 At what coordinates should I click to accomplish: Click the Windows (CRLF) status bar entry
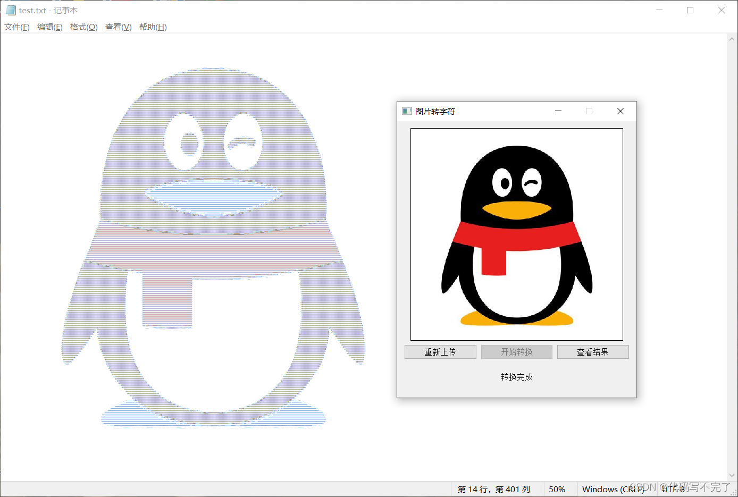pyautogui.click(x=613, y=489)
